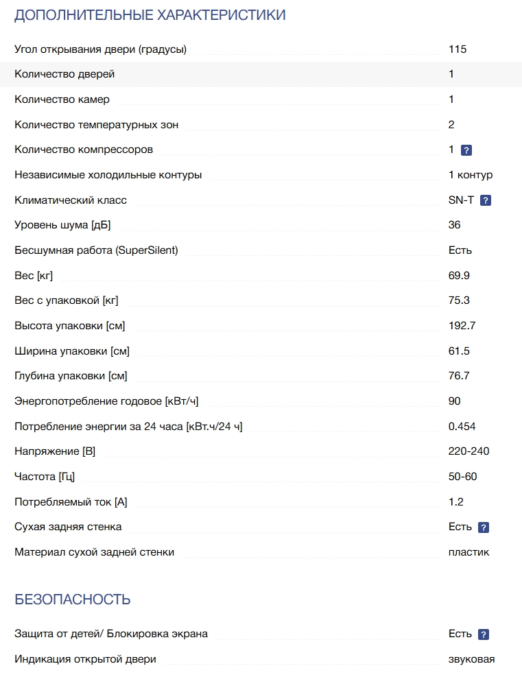Select the звуковая value text
522x677 pixels.
point(471,659)
